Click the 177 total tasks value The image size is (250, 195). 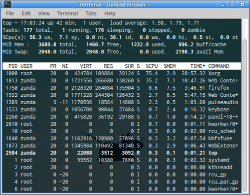pyautogui.click(x=28, y=30)
